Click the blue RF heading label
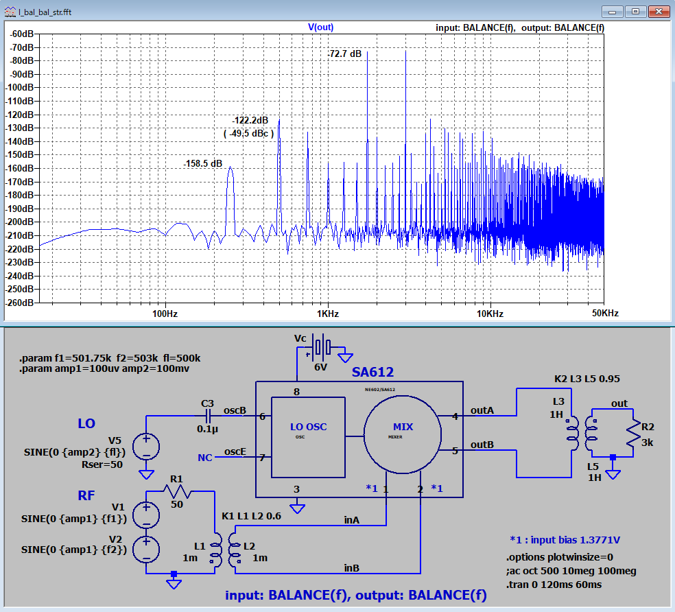 86,496
